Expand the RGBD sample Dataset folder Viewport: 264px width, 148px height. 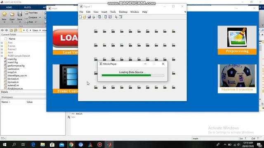coord(2,56)
